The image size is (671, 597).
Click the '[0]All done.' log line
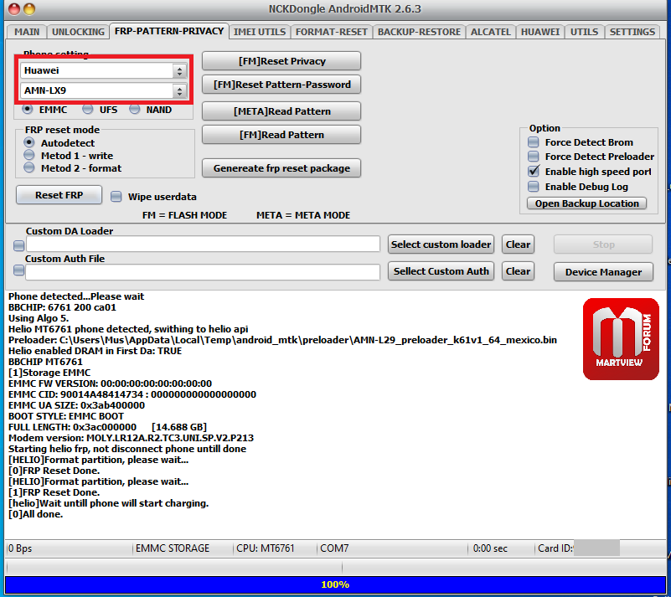coord(35,514)
